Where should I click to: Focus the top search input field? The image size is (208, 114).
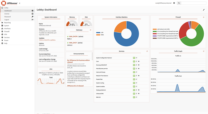point(194,3)
